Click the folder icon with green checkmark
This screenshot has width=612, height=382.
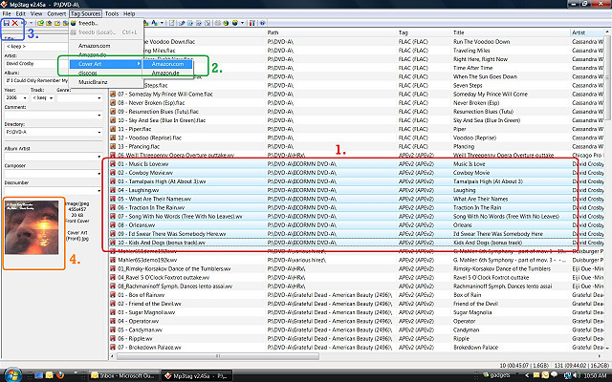40,23
